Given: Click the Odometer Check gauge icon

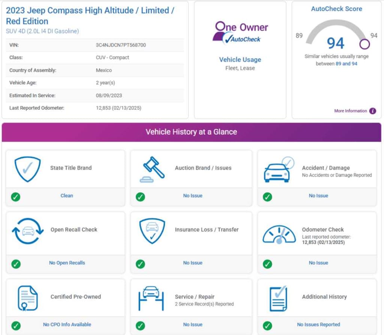Looking at the screenshot, I should tap(279, 234).
